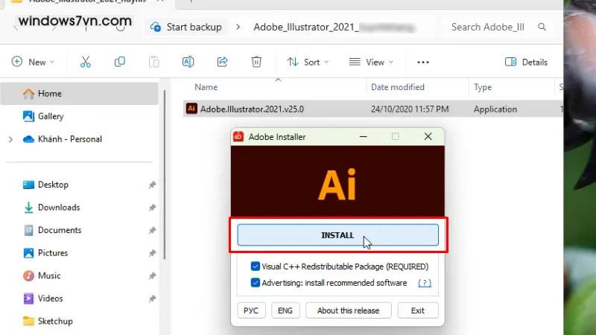Click the About this release button
596x335 pixels.
(348, 310)
